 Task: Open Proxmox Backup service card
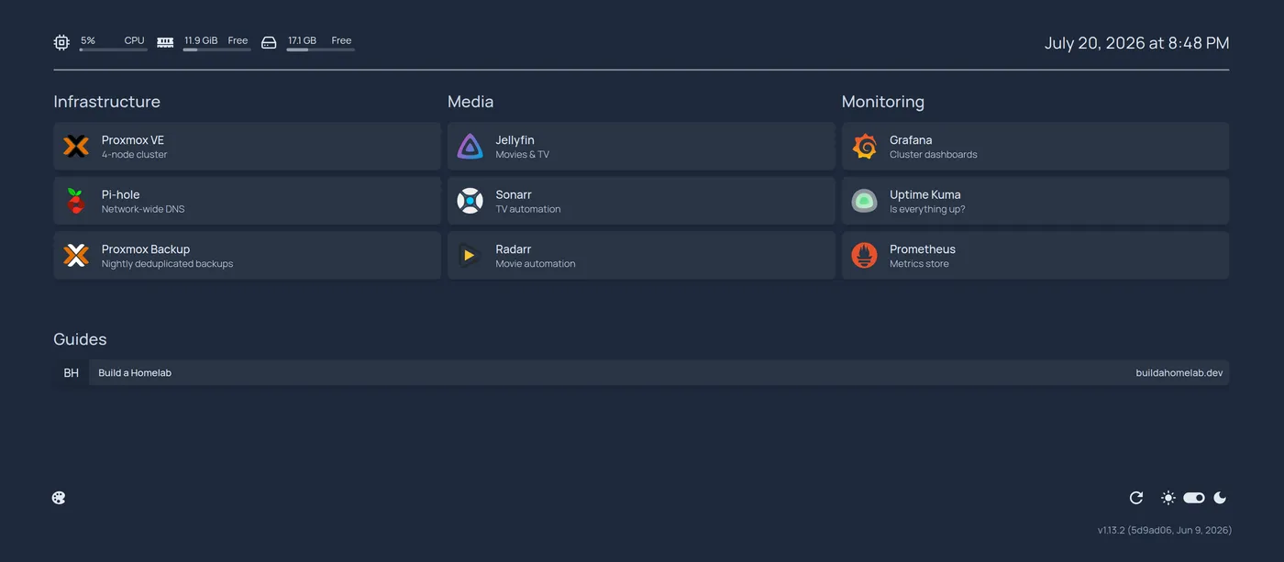[x=247, y=255]
